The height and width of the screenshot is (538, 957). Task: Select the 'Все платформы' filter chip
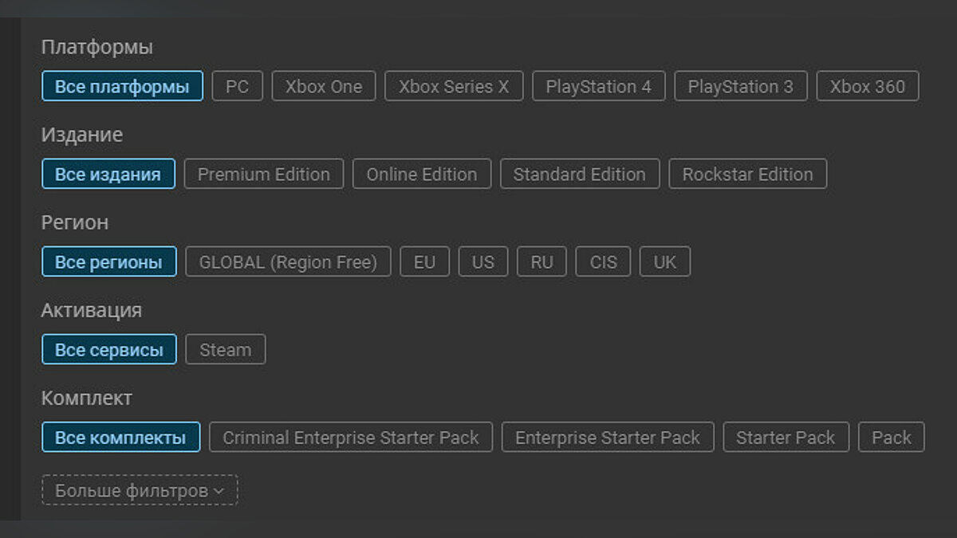pyautogui.click(x=122, y=87)
